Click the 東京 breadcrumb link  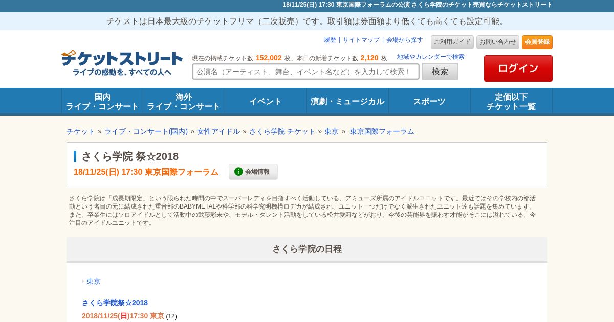[332, 131]
